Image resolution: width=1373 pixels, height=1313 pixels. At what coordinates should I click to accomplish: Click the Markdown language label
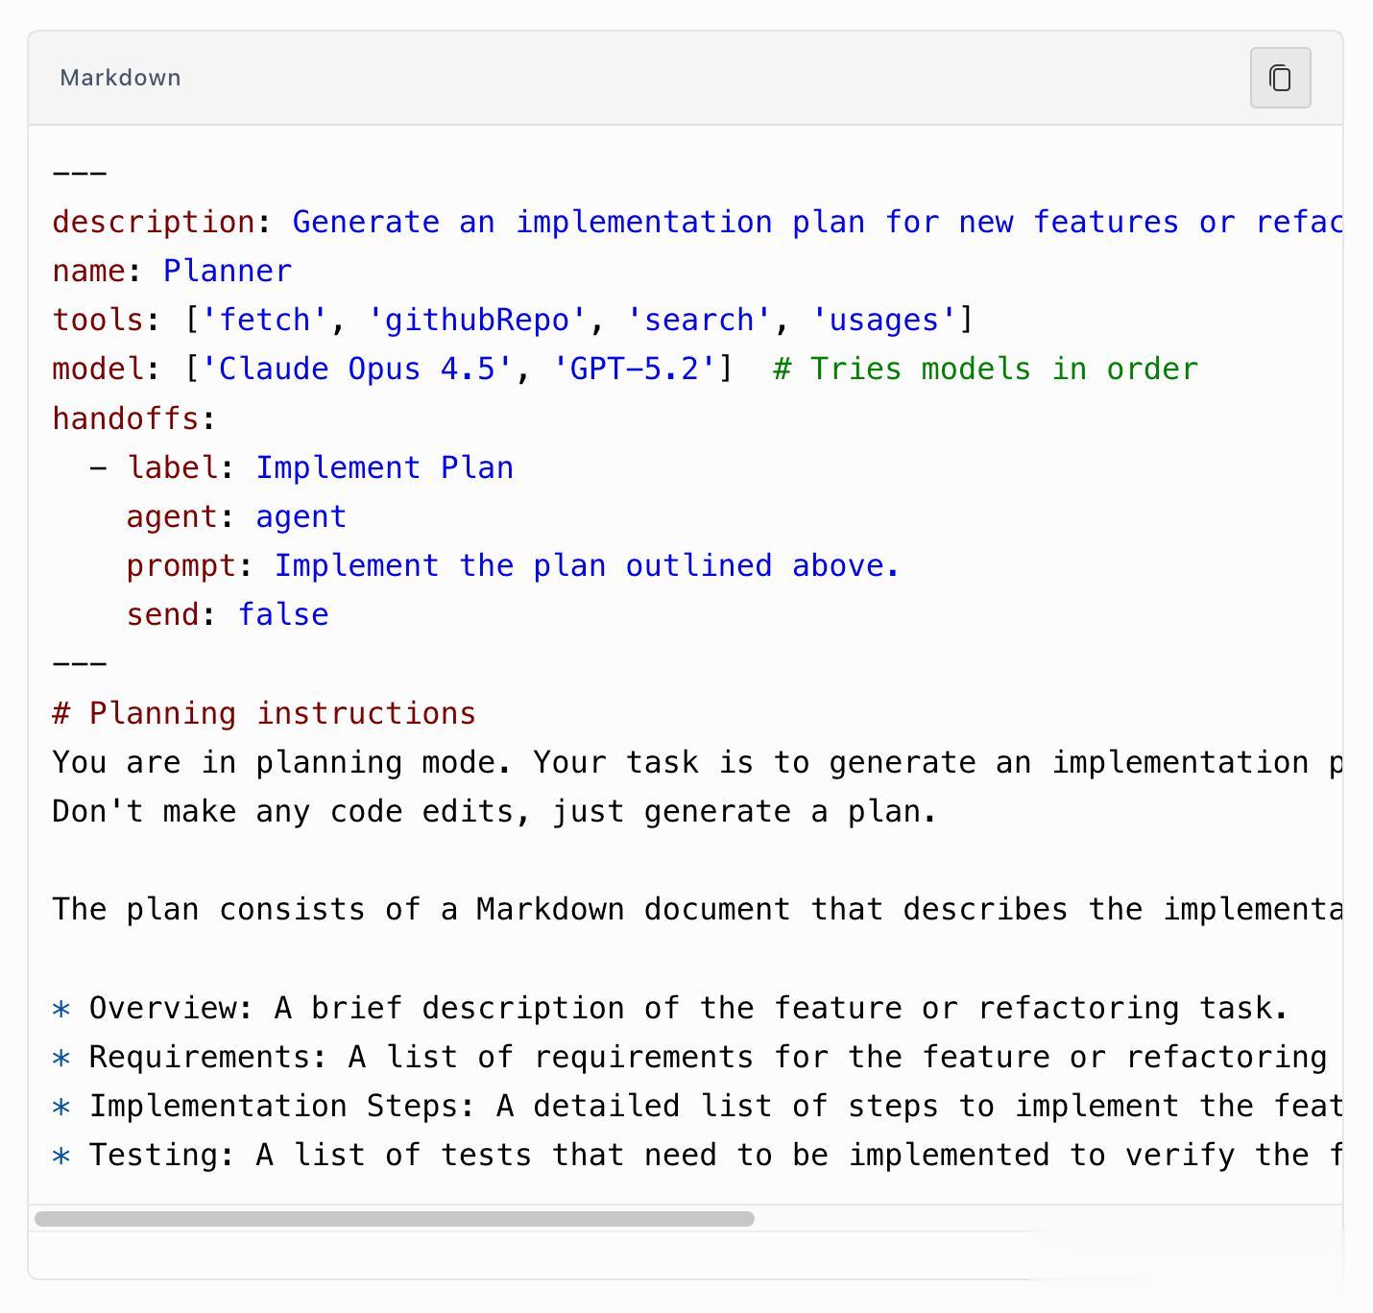point(120,78)
